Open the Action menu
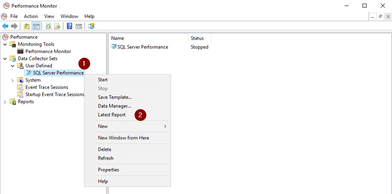The width and height of the screenshot is (392, 194). tap(31, 16)
